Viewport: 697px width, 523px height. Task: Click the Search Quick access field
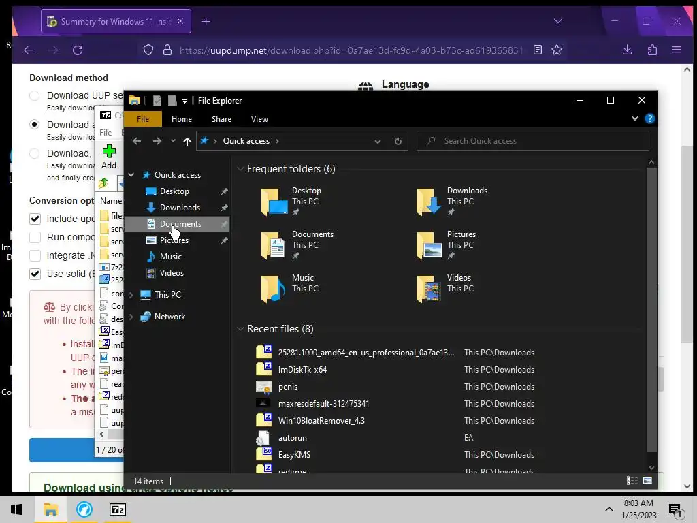click(x=532, y=141)
